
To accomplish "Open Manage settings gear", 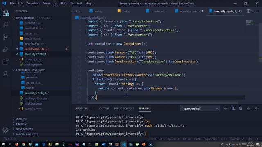I will pyautogui.click(x=5, y=130).
